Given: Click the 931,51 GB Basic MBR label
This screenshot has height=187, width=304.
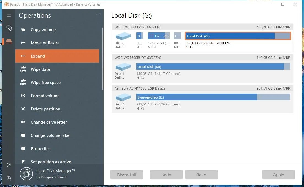Looking at the screenshot, I should (x=273, y=88).
